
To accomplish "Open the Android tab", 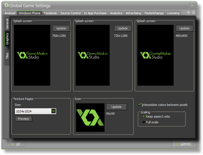I will [x=10, y=13].
